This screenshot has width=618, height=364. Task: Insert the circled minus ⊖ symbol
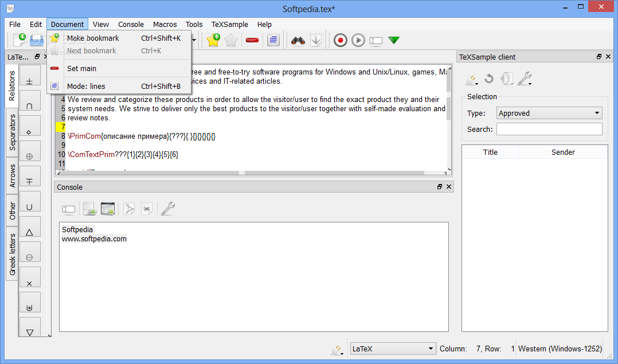30,252
